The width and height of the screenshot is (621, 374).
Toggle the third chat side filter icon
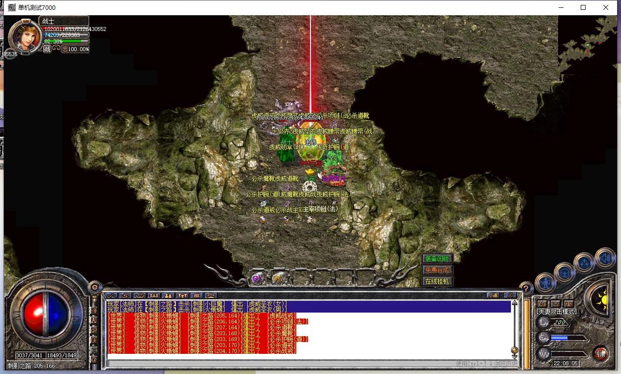pos(94,330)
